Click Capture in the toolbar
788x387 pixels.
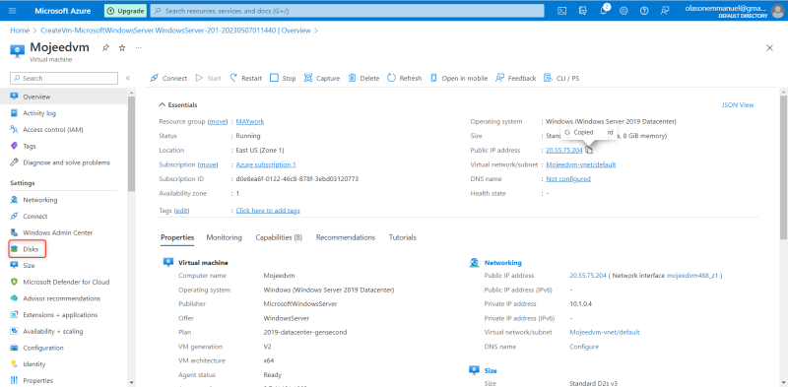tap(322, 78)
